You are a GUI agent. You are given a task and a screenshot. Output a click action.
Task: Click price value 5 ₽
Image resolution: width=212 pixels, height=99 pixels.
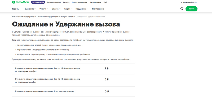pyautogui.click(x=107, y=80)
